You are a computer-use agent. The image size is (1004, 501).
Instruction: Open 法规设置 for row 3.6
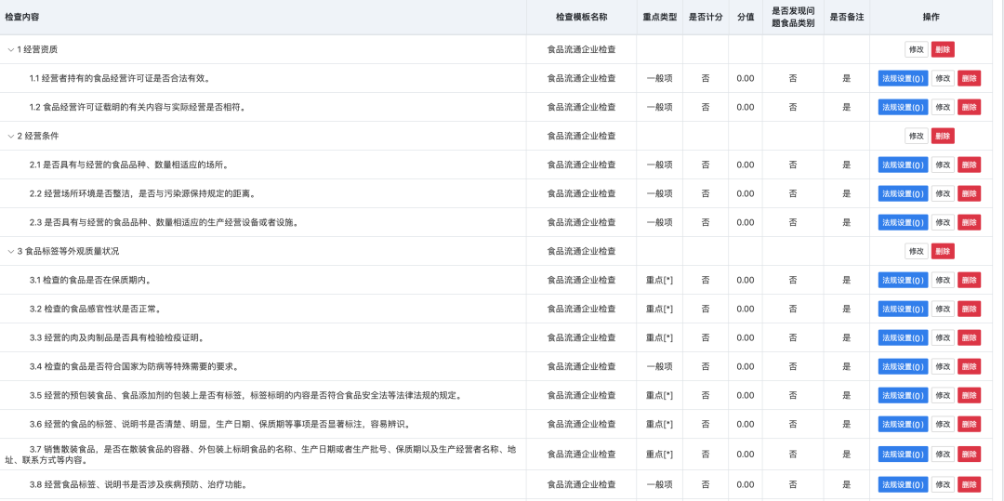click(x=903, y=424)
